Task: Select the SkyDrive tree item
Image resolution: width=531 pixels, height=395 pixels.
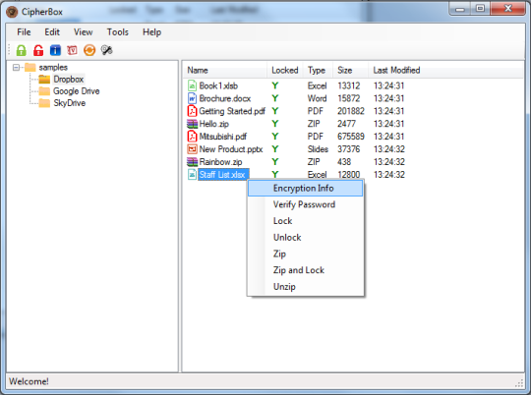Action: [x=69, y=103]
